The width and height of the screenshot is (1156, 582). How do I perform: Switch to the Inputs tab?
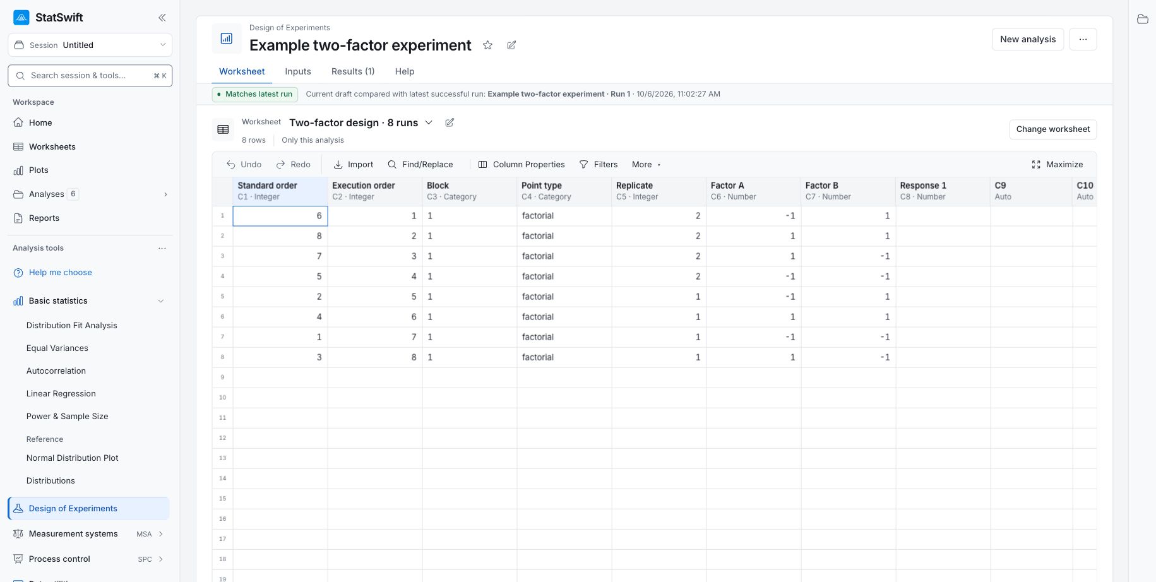click(298, 71)
